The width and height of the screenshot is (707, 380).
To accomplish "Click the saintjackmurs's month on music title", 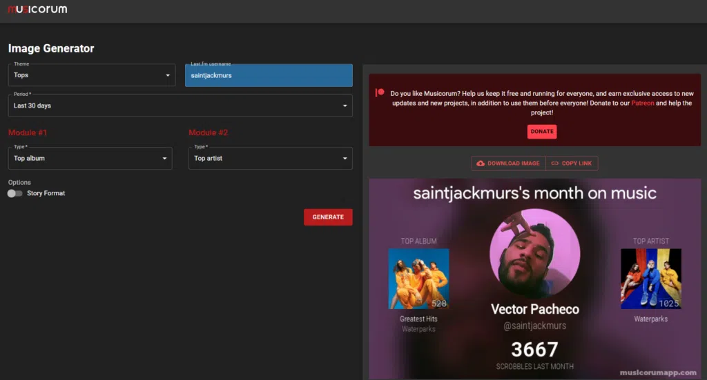I will tap(535, 193).
